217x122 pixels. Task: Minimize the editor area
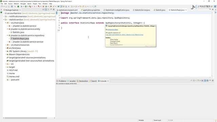coord(210,9)
